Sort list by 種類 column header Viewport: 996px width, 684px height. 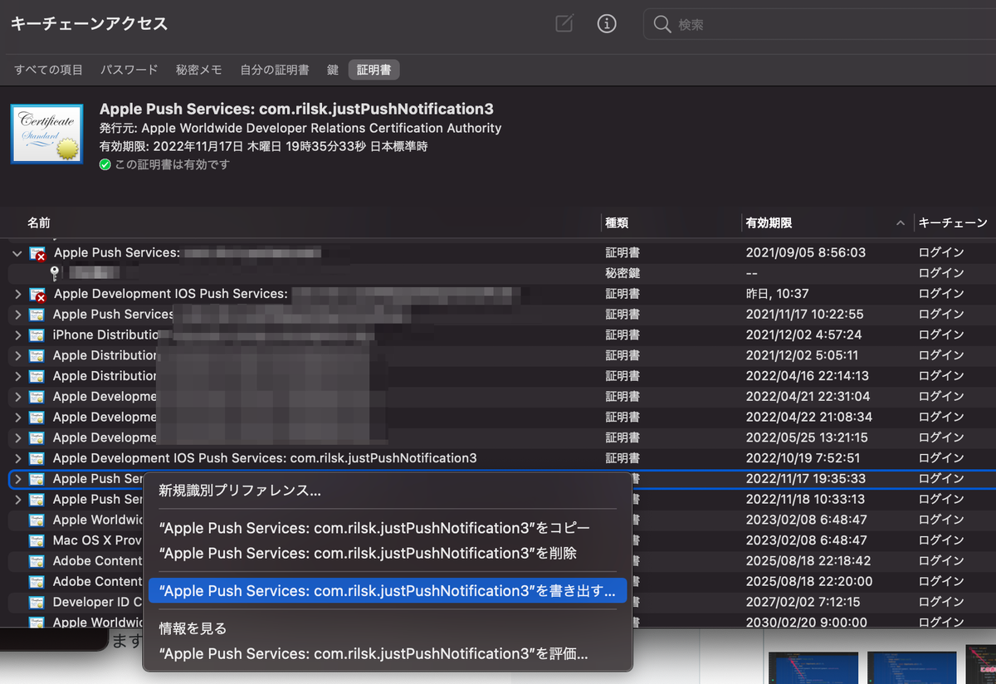click(x=617, y=222)
